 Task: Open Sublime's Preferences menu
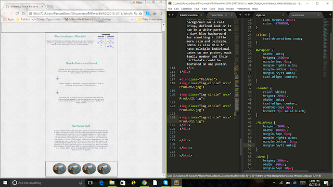(243, 9)
